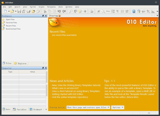Open the Help menu
The image size is (160, 116).
click(x=77, y=7)
